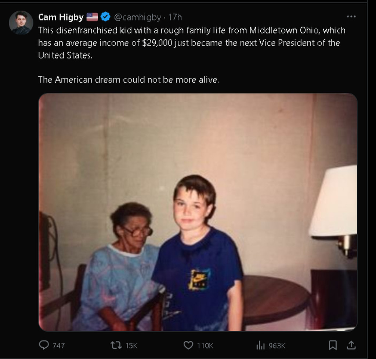Image resolution: width=376 pixels, height=359 pixels.
Task: Click the US flag emoji beside the name
Action: (x=92, y=17)
